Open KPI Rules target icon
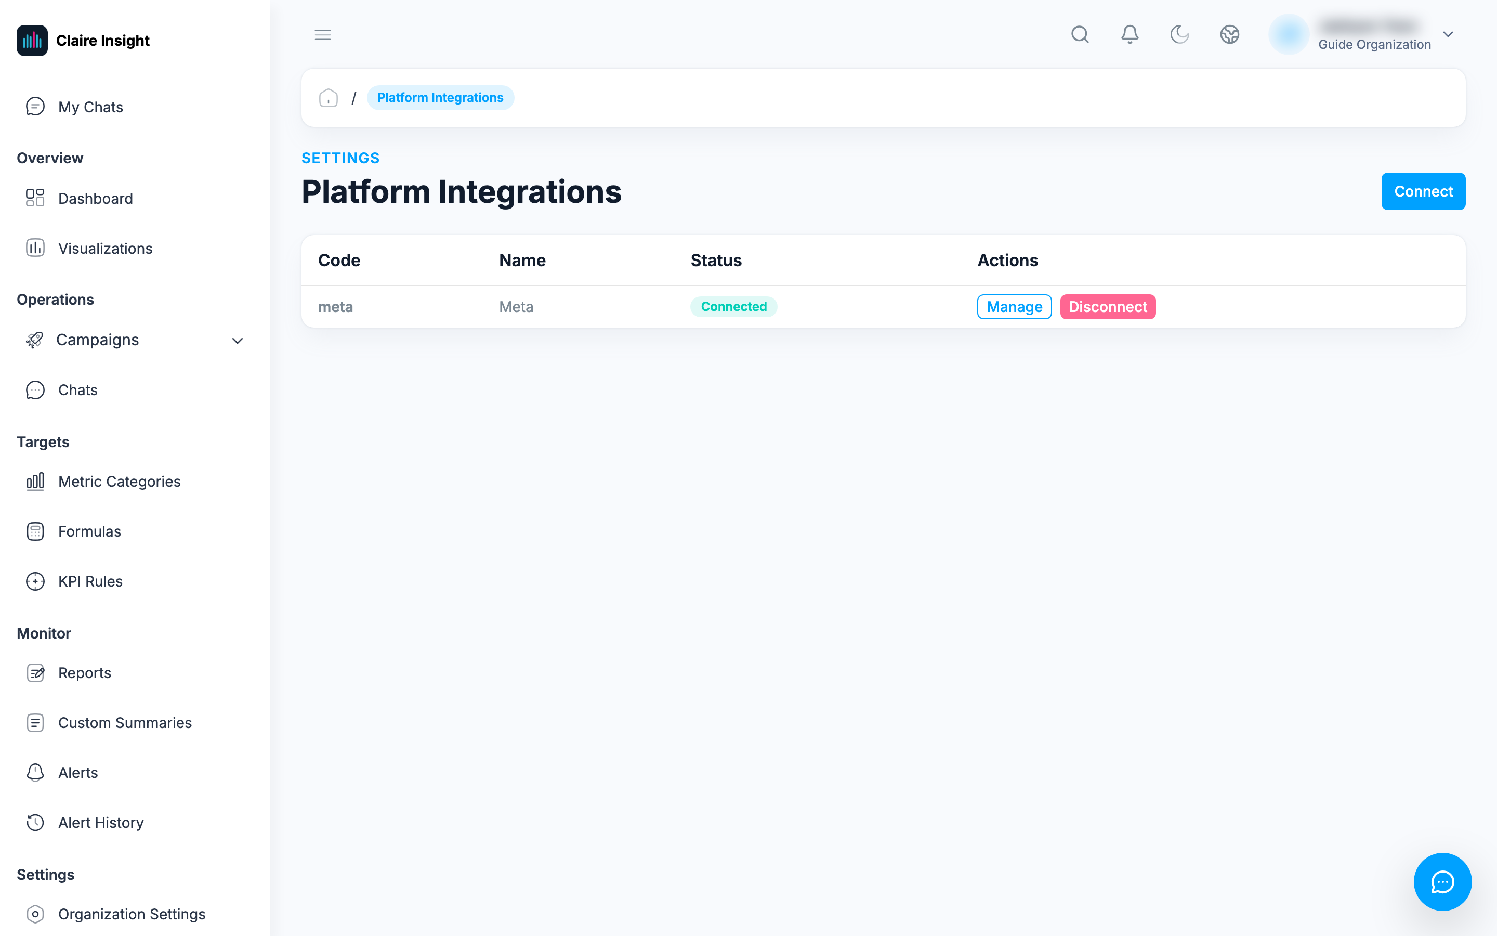 [x=35, y=581]
